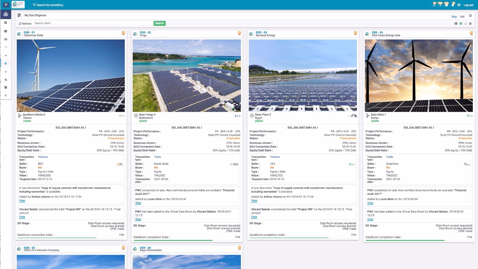The height and width of the screenshot is (269, 478).
Task: Click the magnifier icon beside 'Search for something'
Action: pyautogui.click(x=34, y=5)
